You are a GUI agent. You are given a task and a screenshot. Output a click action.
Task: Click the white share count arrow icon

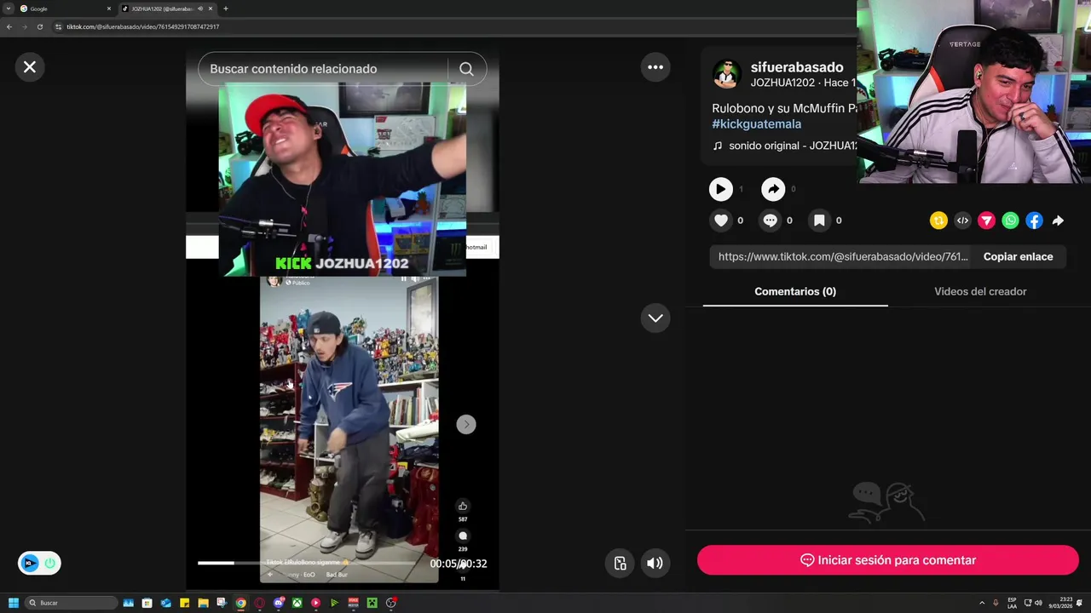(x=773, y=189)
